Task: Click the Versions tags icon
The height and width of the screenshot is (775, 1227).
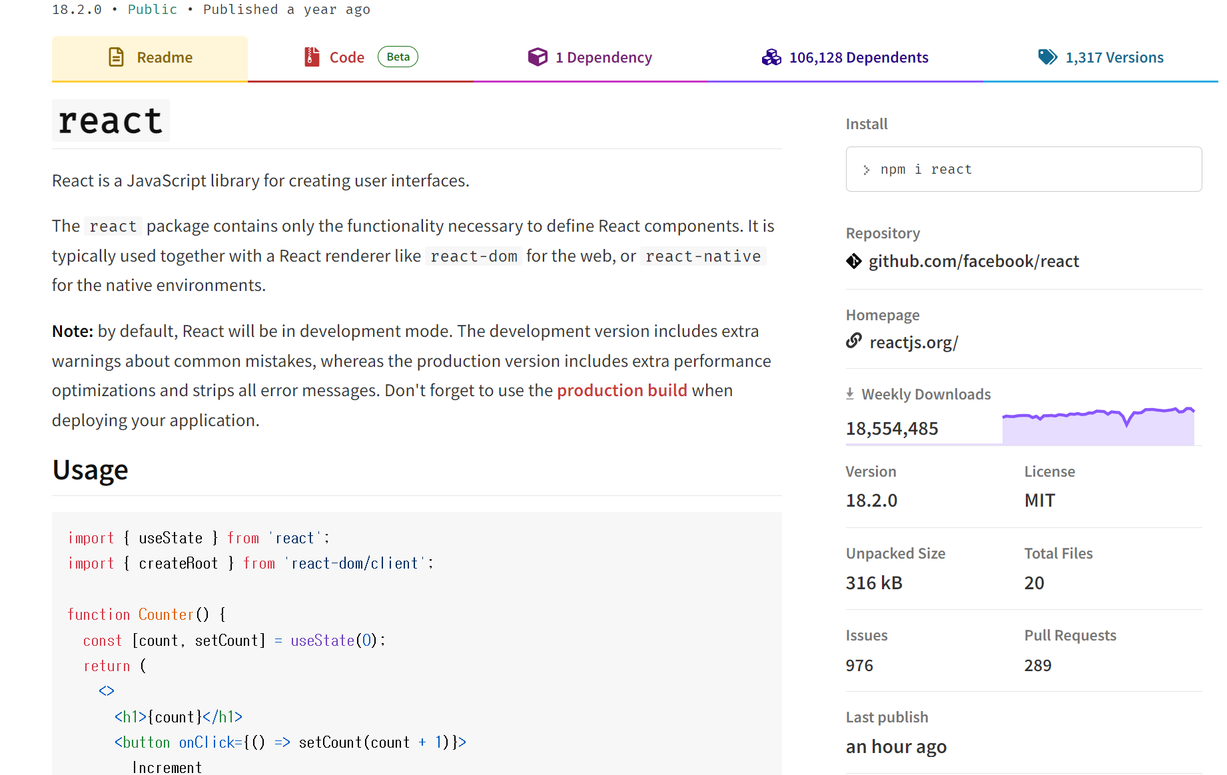Action: [x=1048, y=57]
